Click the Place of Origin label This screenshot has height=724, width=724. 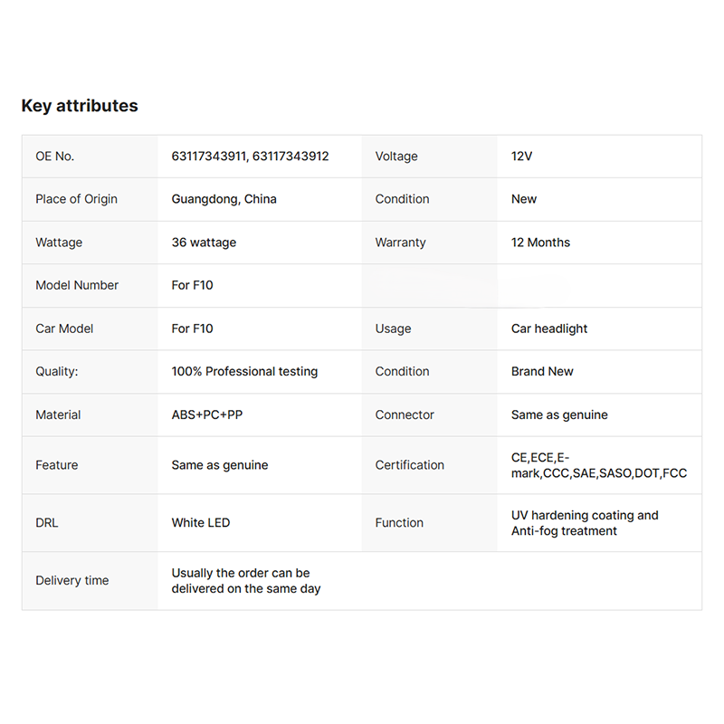(76, 199)
